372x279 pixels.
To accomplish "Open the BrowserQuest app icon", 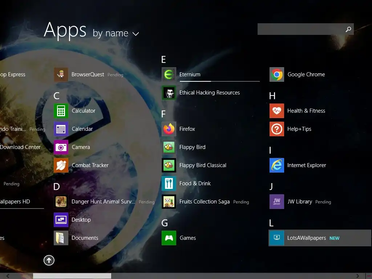I will click(61, 74).
